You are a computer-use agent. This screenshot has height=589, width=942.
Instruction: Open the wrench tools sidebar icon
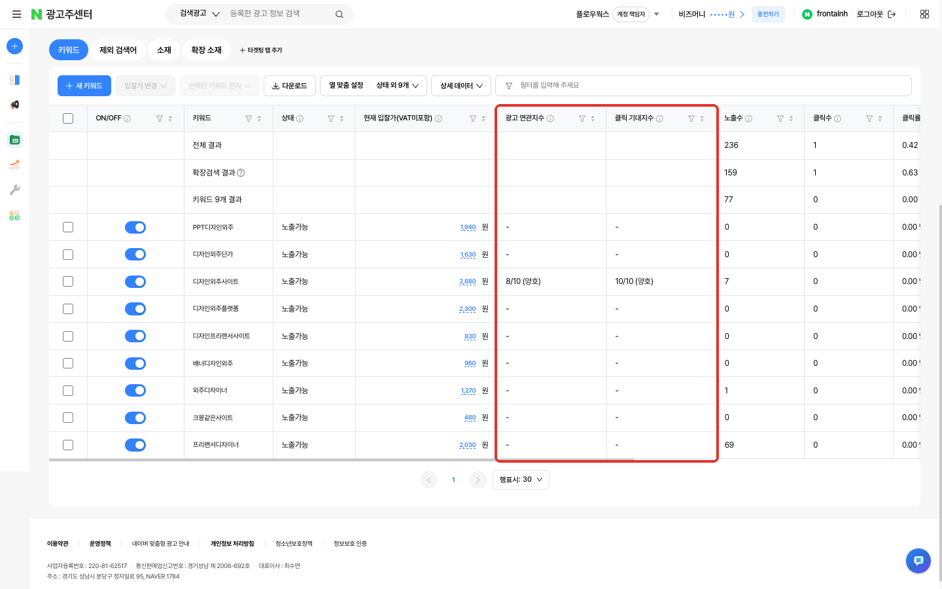click(14, 190)
